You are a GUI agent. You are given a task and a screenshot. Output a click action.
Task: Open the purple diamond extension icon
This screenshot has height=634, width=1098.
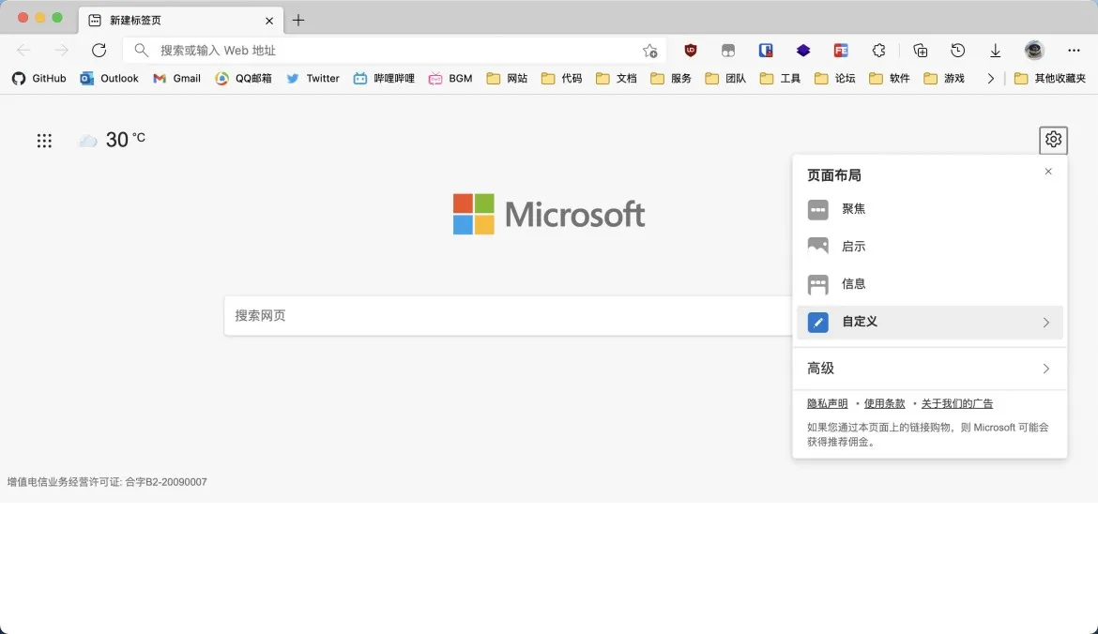pos(803,51)
